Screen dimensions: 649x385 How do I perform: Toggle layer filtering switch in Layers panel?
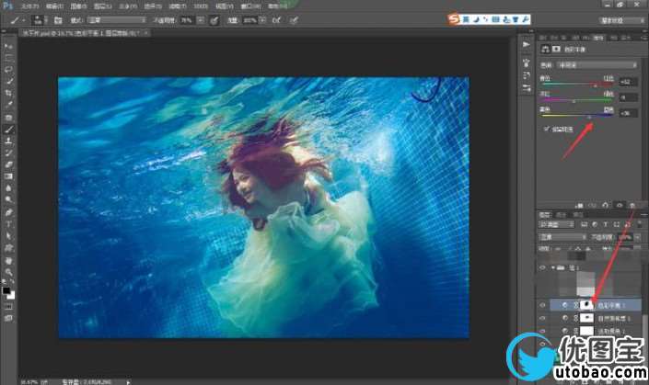(641, 224)
